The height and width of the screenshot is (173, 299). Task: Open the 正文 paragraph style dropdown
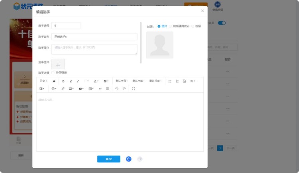pos(43,81)
